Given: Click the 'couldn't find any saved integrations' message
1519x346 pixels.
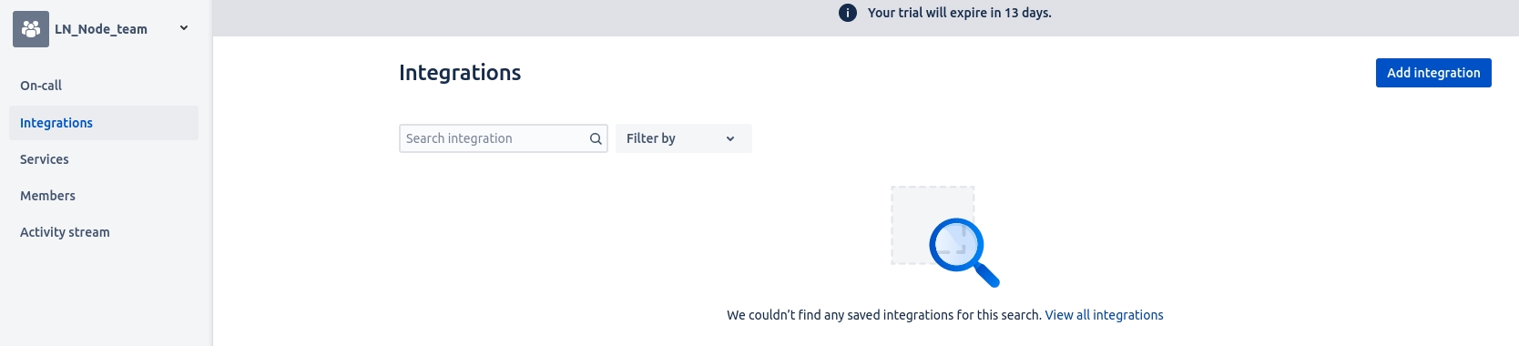Looking at the screenshot, I should [x=884, y=315].
